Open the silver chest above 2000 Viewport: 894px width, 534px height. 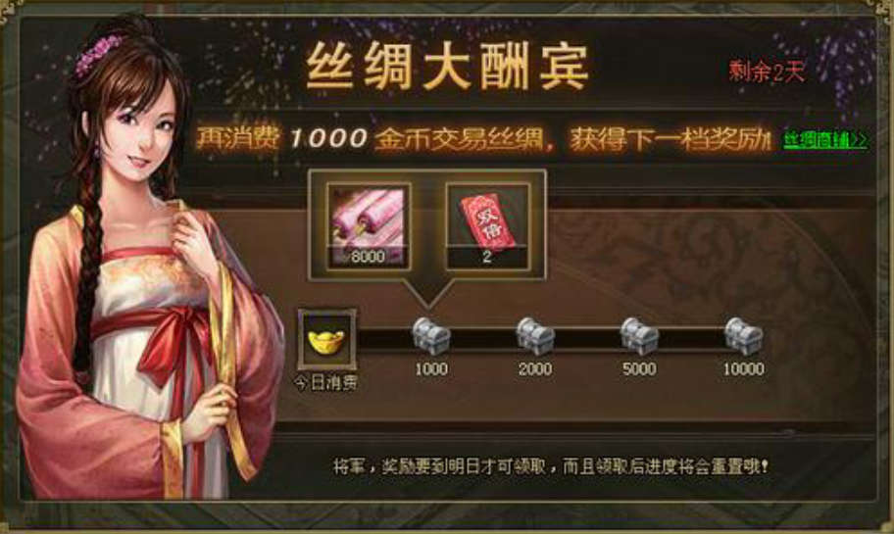[535, 336]
